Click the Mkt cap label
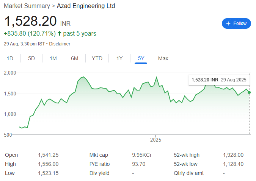Image resolution: width=256 pixels, height=181 pixels. tap(99, 155)
